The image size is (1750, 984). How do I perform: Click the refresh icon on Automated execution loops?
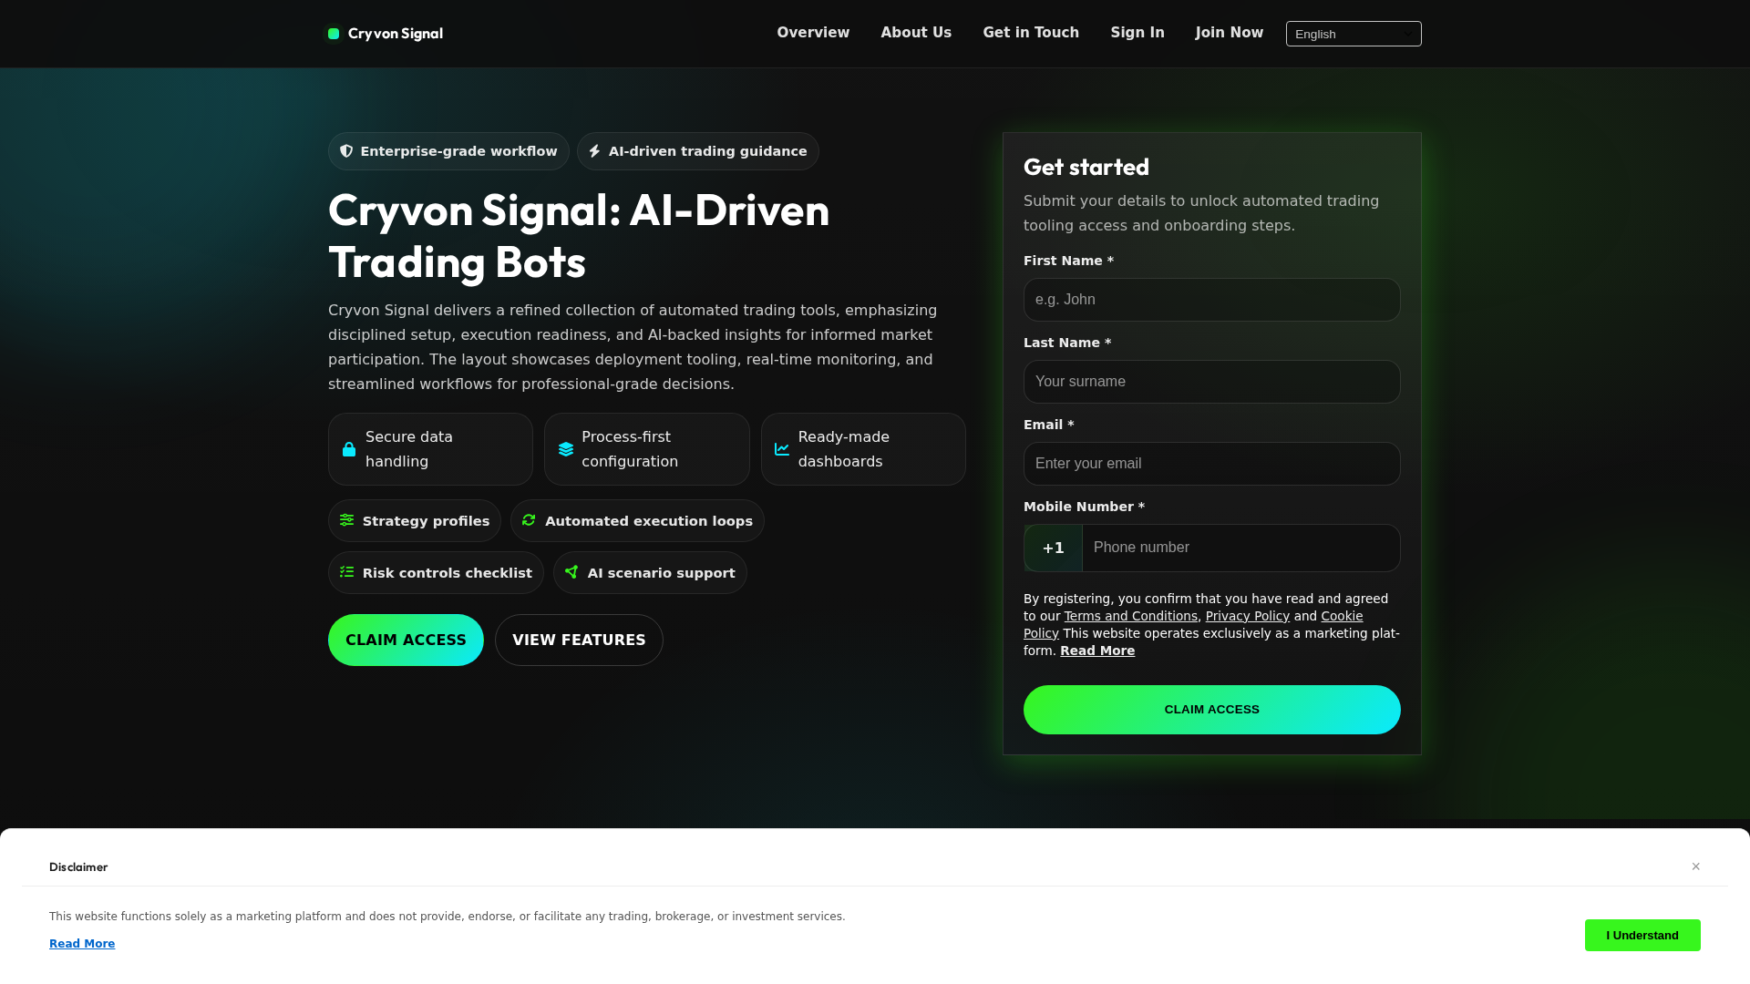[529, 520]
